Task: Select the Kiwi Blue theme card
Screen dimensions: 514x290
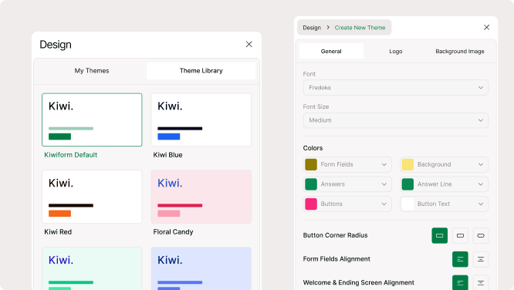Action: [x=201, y=120]
